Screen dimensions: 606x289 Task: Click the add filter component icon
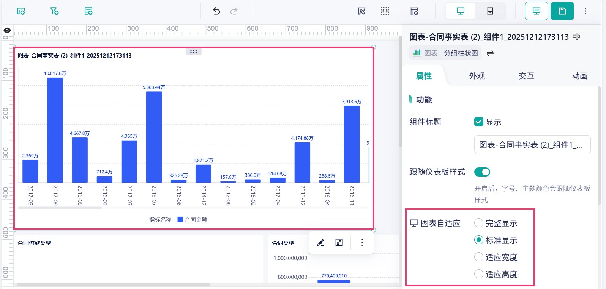click(55, 11)
